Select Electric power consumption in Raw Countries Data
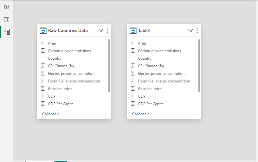 click(x=71, y=74)
